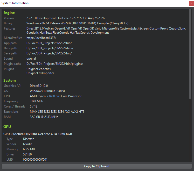Image resolution: width=194 pixels, height=171 pixels.
Task: Click the LUID value 000000000000f501
Action: pyautogui.click(x=35, y=160)
